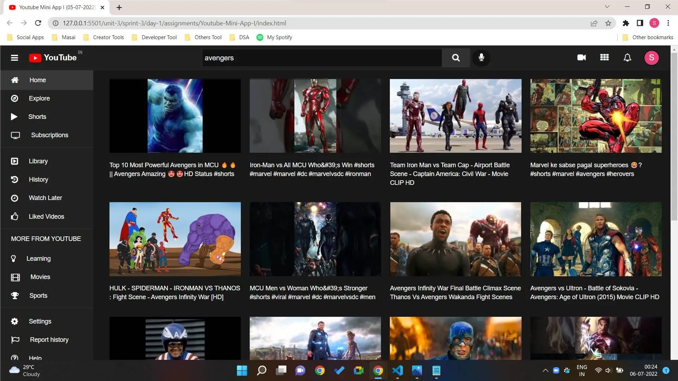
Task: Click the avengers search input field
Action: tap(322, 58)
